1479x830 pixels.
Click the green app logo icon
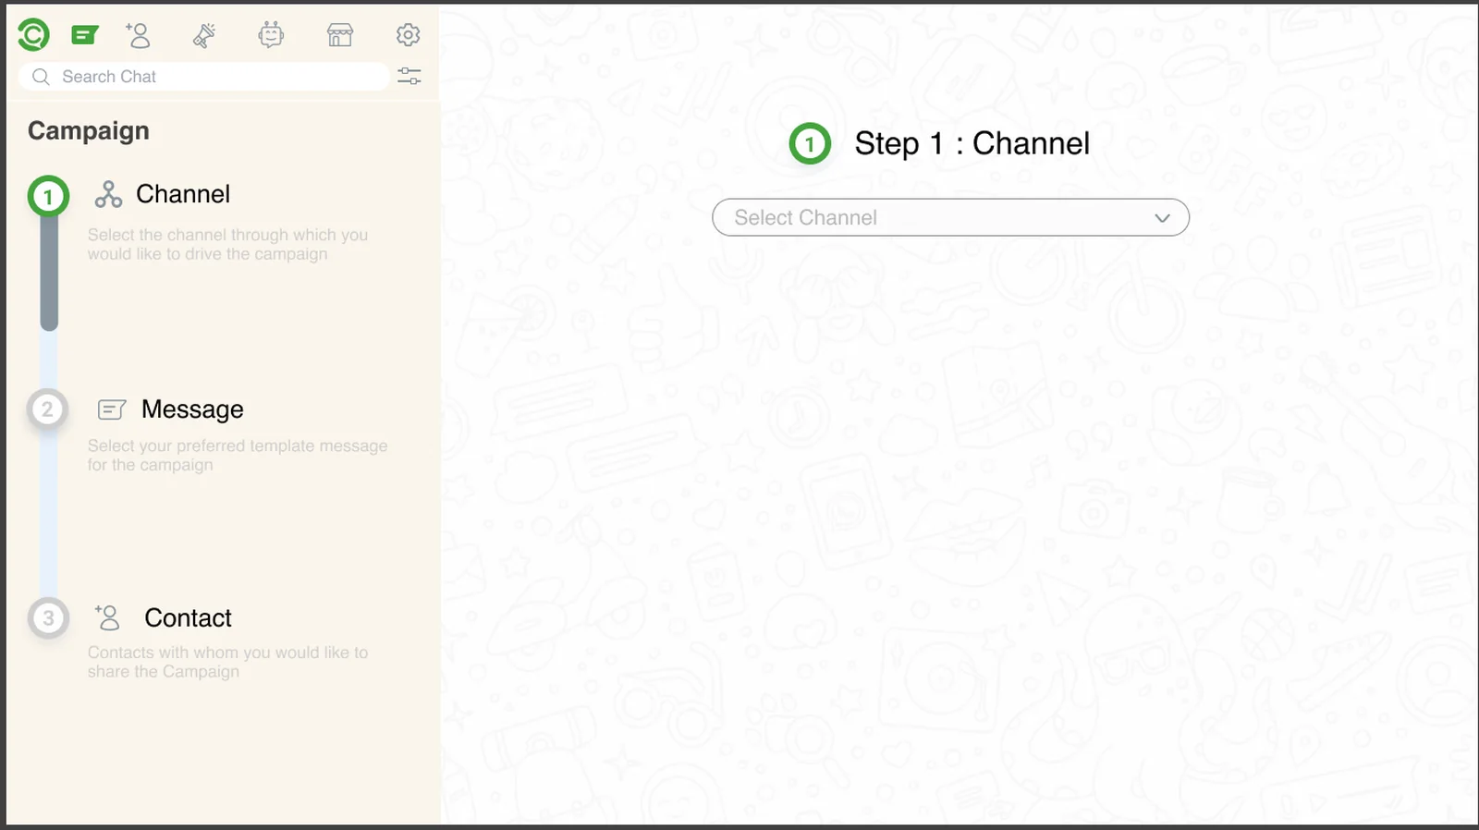33,35
